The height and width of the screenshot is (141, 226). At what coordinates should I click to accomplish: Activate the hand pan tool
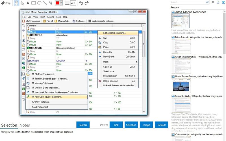tap(16, 3)
